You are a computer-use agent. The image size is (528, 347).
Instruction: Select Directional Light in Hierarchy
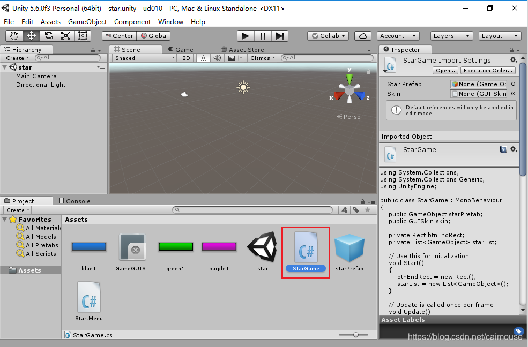point(41,85)
